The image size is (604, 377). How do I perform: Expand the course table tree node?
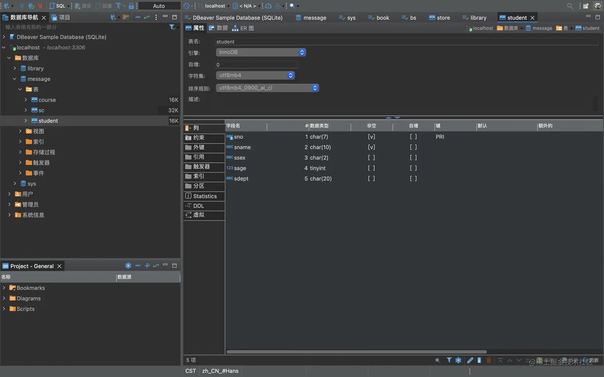26,100
